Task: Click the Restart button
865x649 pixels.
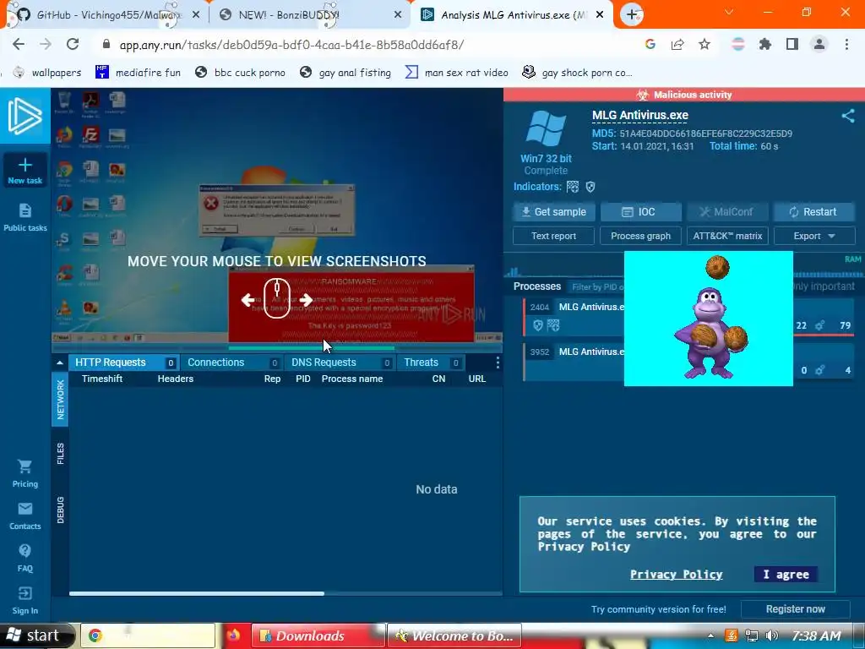Action: pyautogui.click(x=814, y=212)
